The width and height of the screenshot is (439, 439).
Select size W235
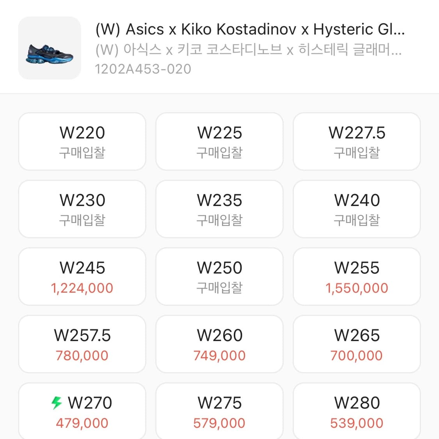coord(219,209)
